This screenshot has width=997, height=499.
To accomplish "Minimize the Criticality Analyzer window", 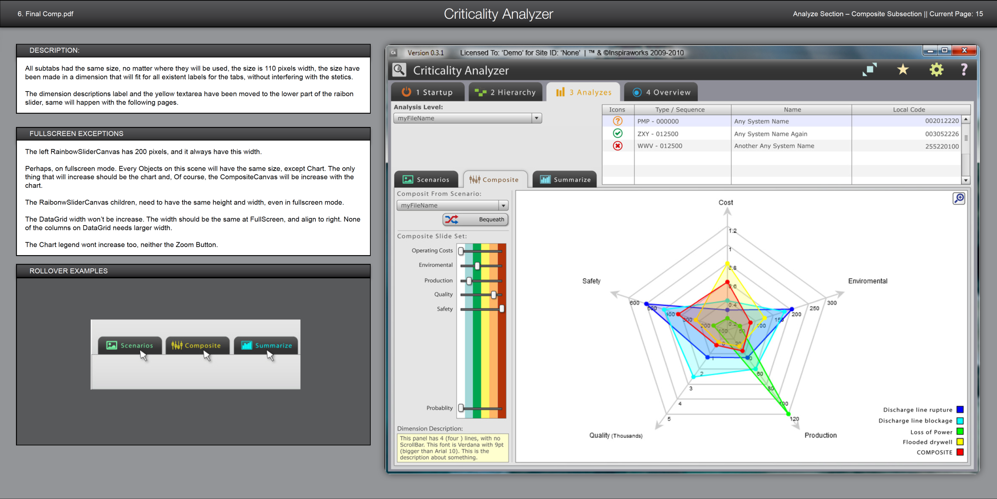I will [930, 51].
